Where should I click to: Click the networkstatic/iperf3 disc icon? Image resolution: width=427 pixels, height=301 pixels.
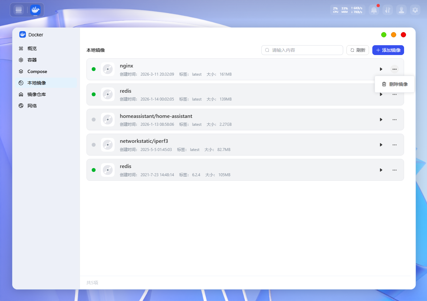pyautogui.click(x=108, y=145)
